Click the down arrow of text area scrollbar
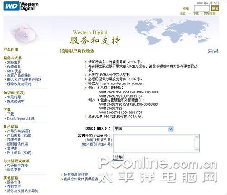The image size is (227, 195). coord(197,150)
